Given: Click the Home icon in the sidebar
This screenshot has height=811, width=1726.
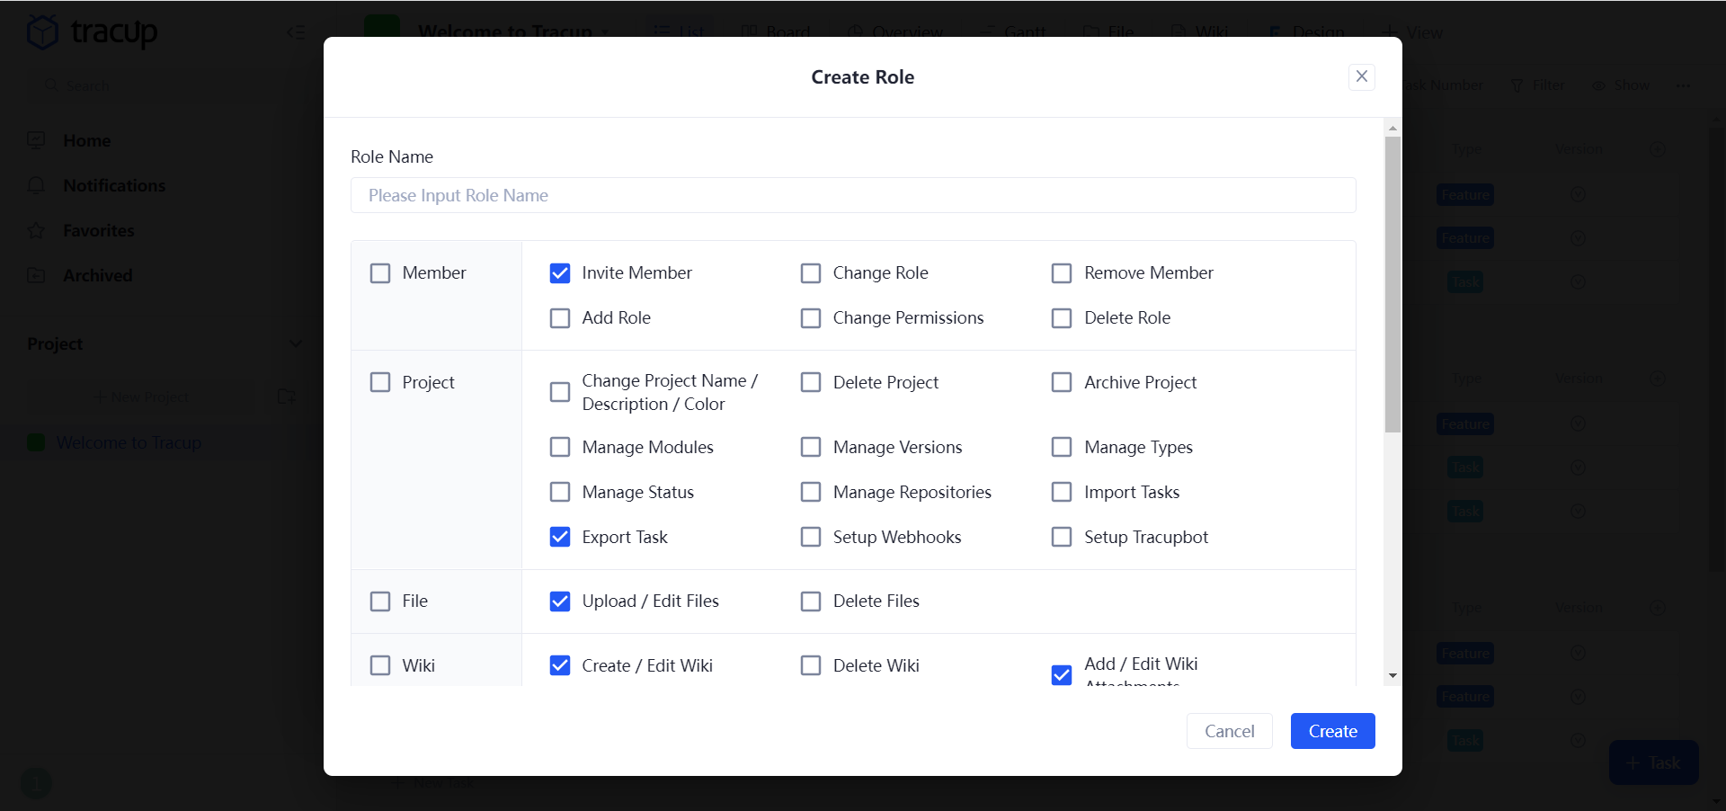Looking at the screenshot, I should click(36, 140).
